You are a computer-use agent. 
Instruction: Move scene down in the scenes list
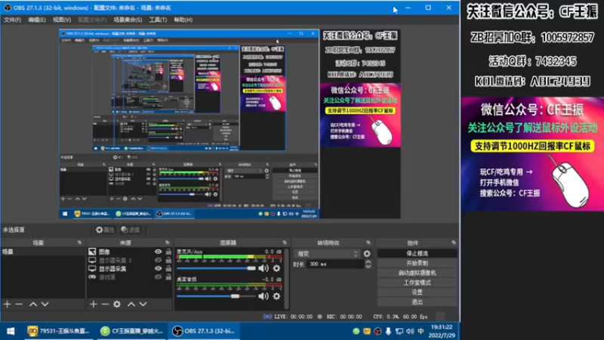(45, 304)
